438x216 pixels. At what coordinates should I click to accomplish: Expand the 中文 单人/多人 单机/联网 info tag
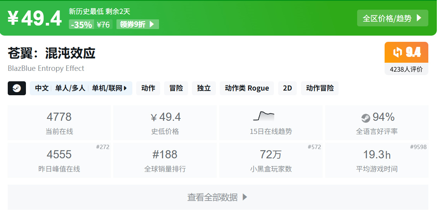tap(81, 88)
